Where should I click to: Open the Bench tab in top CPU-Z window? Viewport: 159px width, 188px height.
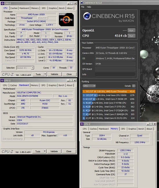pyautogui.click(x=62, y=8)
